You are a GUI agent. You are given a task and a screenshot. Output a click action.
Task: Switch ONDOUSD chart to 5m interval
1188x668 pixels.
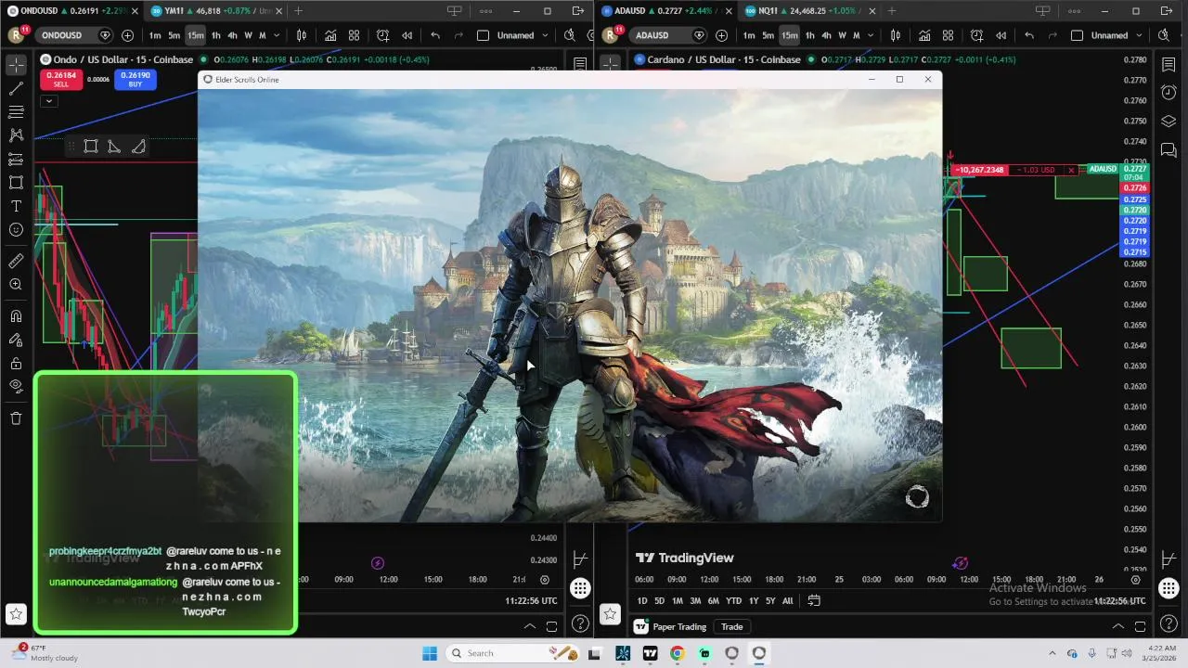174,35
